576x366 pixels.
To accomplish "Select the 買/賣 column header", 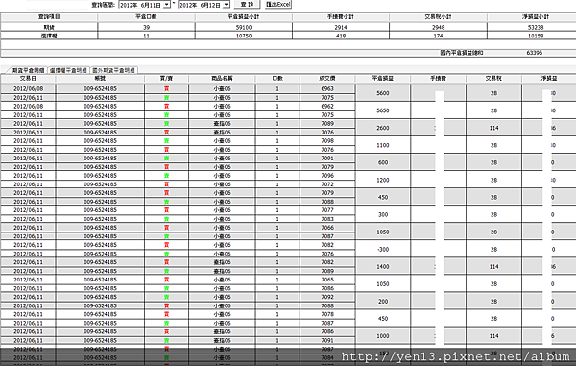I will click(166, 78).
